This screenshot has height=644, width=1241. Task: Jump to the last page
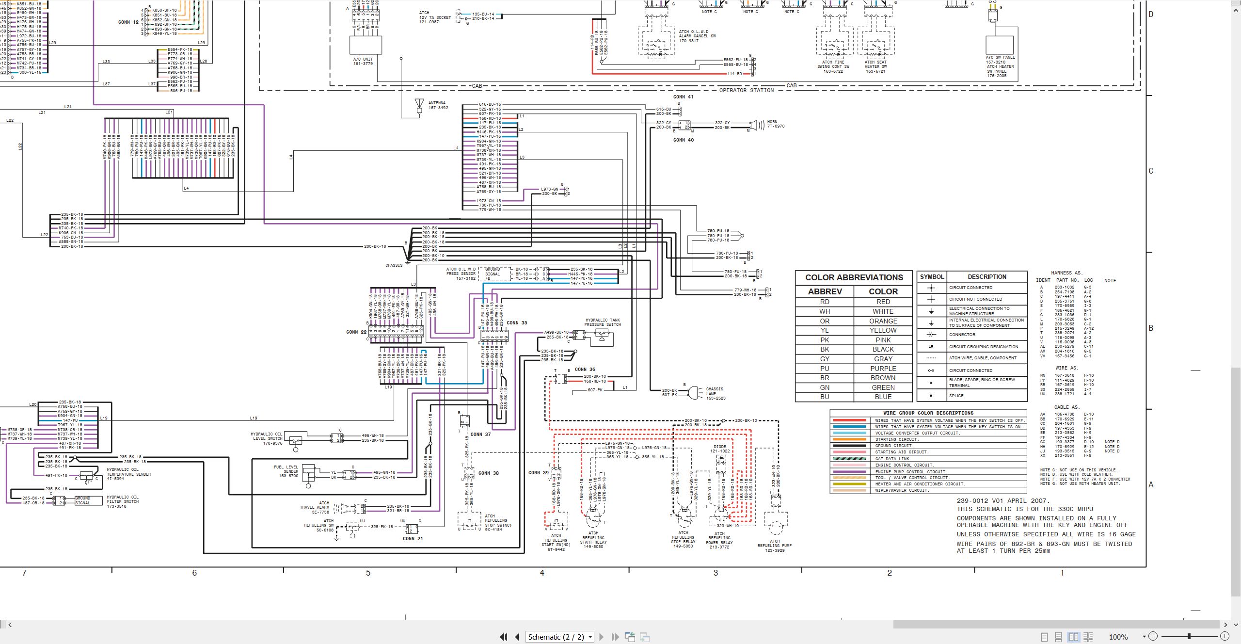coord(616,637)
